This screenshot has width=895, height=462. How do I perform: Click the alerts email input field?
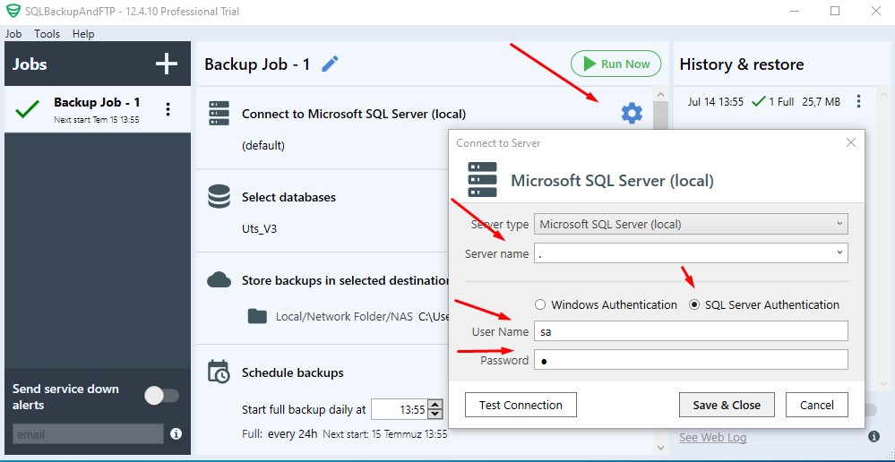tap(88, 434)
